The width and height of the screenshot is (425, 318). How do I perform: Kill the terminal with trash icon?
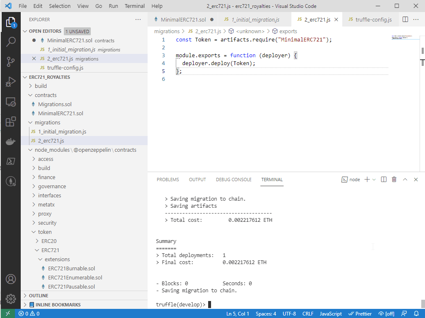(x=394, y=180)
